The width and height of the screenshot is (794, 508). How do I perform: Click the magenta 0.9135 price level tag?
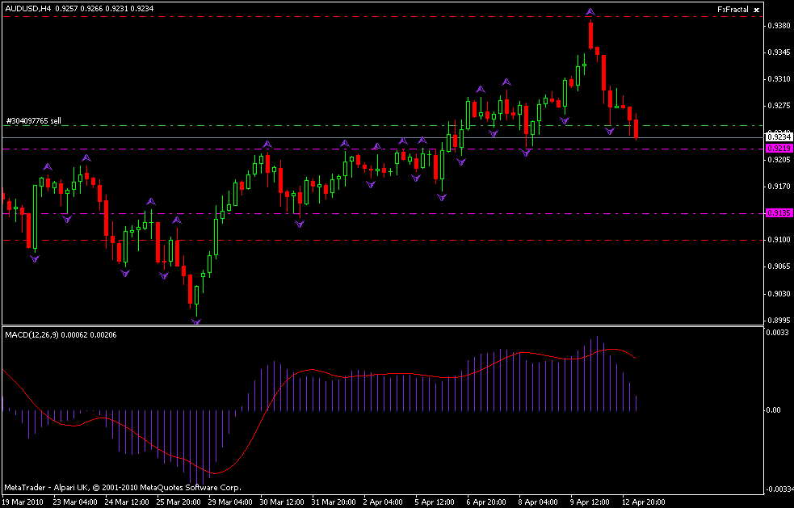777,213
